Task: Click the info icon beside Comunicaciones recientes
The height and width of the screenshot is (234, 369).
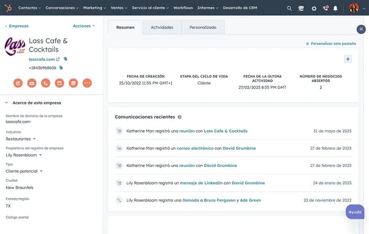Action: click(180, 117)
